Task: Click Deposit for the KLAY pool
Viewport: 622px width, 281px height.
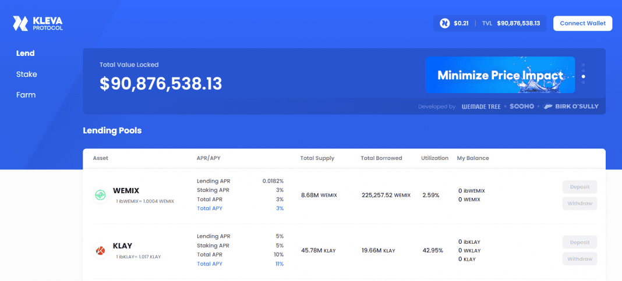Action: click(579, 242)
